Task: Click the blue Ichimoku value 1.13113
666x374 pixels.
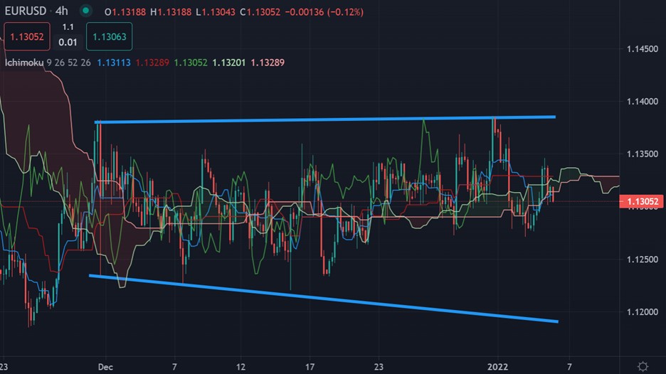Action: (x=114, y=63)
